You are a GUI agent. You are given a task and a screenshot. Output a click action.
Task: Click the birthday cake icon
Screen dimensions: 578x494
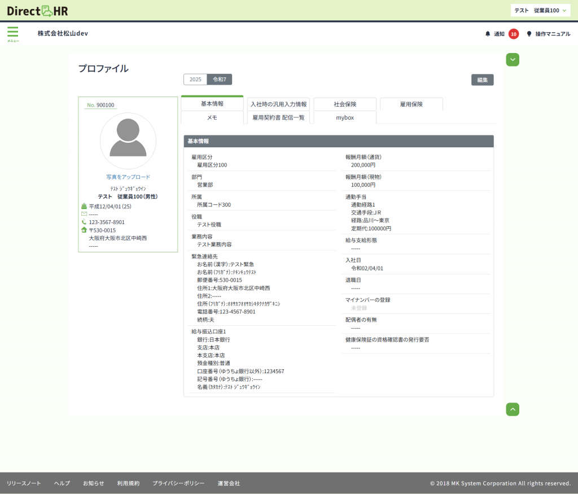point(84,206)
